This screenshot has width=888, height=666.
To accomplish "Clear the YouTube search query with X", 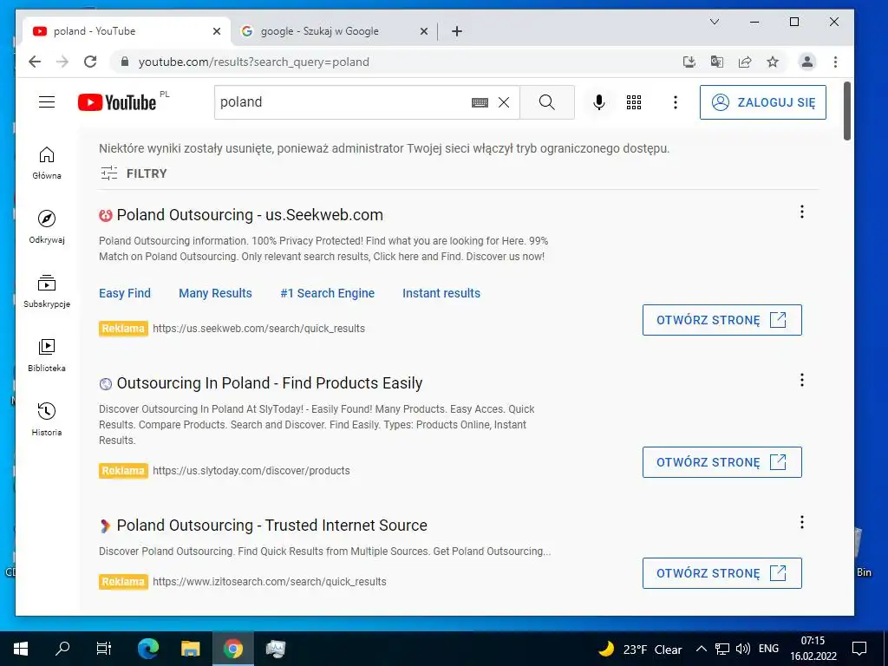I will (504, 102).
